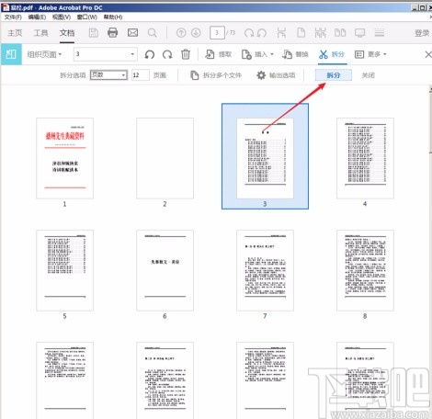Delete selected page trash icon
The height and width of the screenshot is (419, 432).
pyautogui.click(x=186, y=54)
